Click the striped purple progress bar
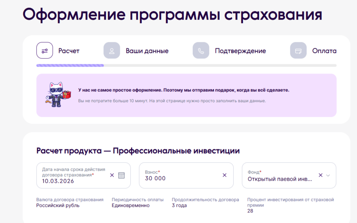Screen dimensions: 357x223 [x=70, y=65]
